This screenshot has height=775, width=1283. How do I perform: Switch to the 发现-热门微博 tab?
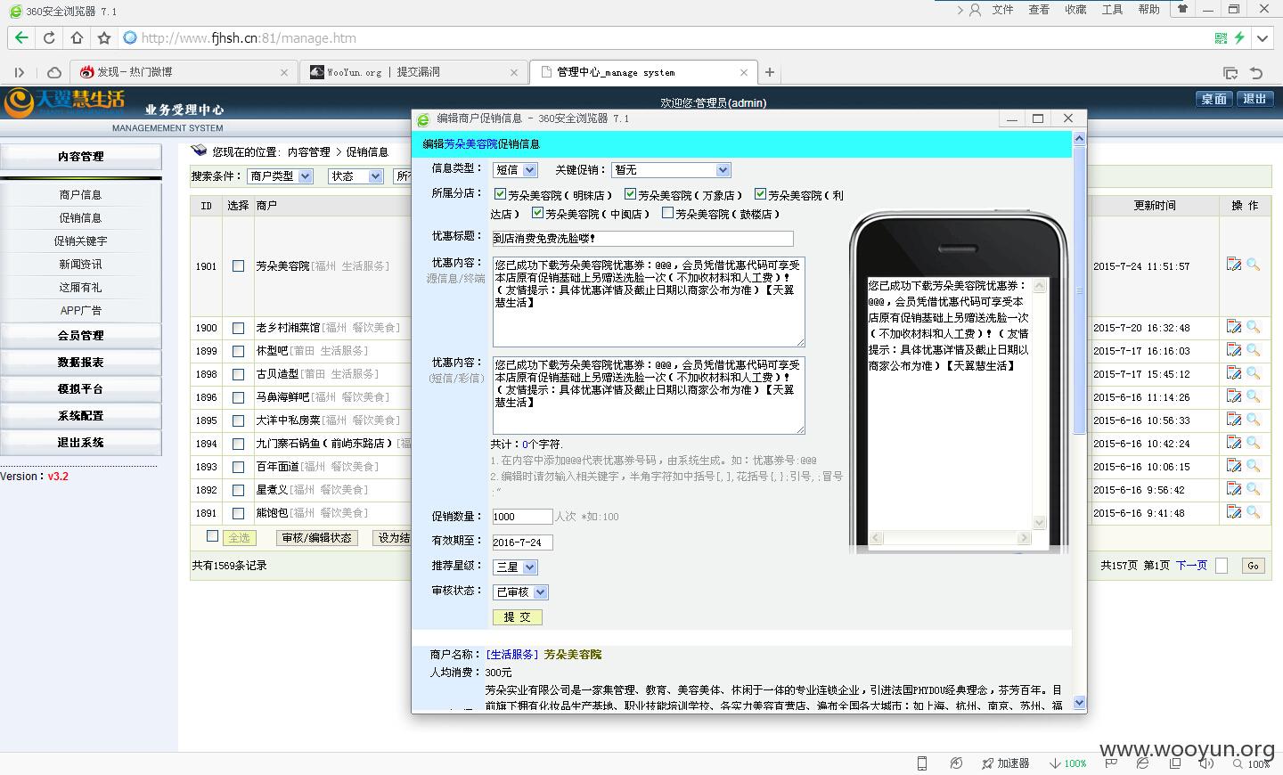click(183, 72)
